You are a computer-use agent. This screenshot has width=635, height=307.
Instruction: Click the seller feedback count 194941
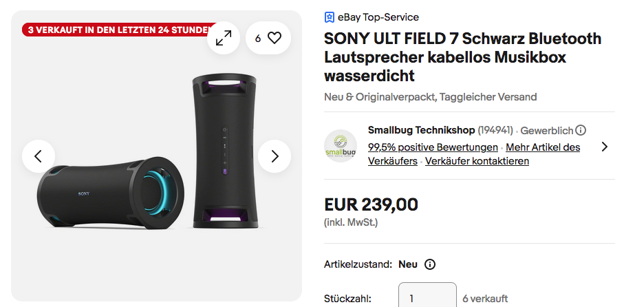tap(495, 130)
